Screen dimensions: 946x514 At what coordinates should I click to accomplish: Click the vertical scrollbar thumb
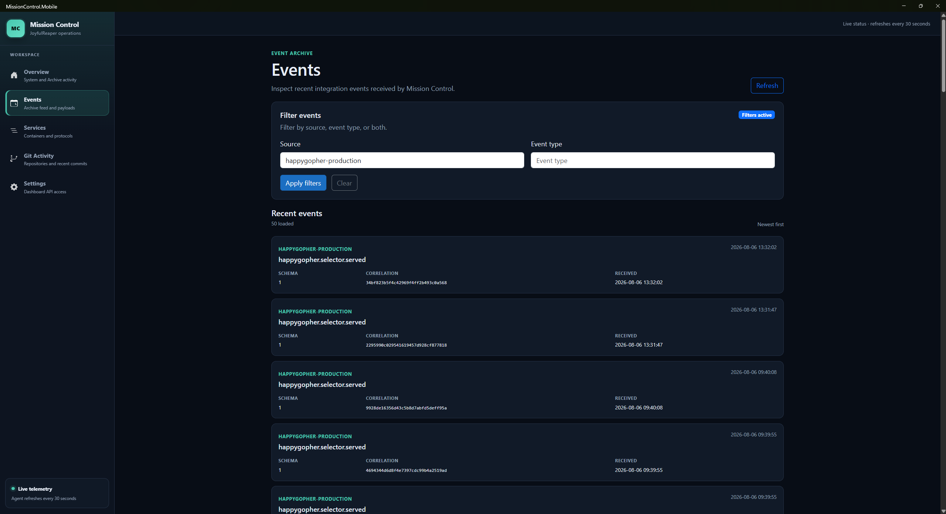click(x=943, y=55)
